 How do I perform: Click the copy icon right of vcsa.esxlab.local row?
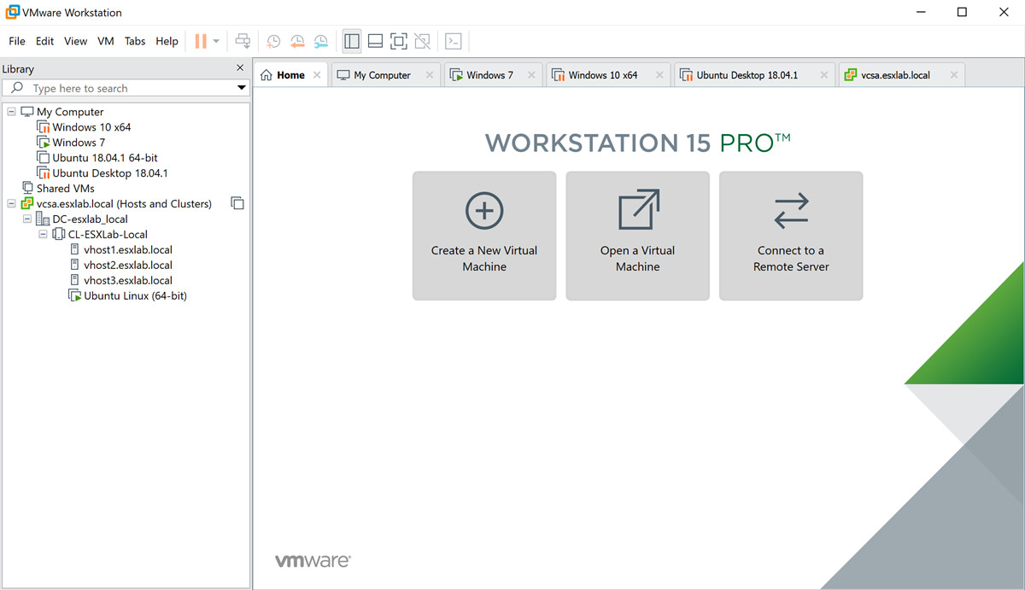point(237,203)
